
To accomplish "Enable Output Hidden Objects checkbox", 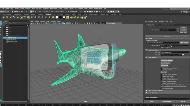I will [x=161, y=78].
